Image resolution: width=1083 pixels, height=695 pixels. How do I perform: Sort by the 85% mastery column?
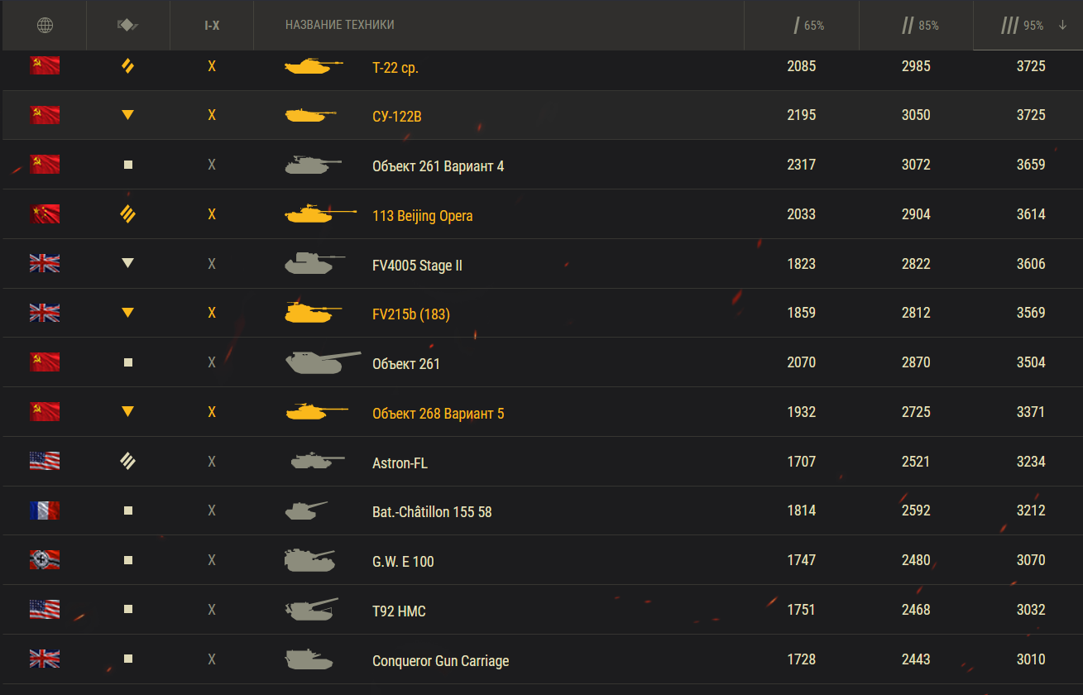[x=920, y=26]
